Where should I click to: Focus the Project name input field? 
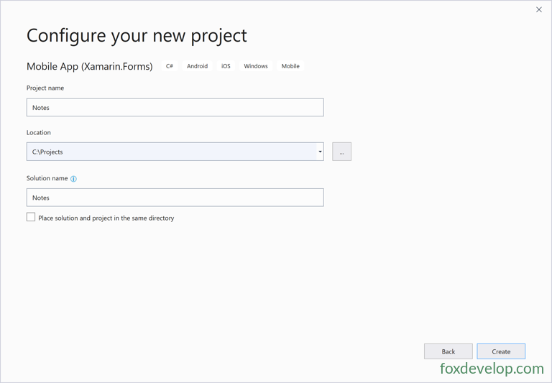tap(175, 107)
